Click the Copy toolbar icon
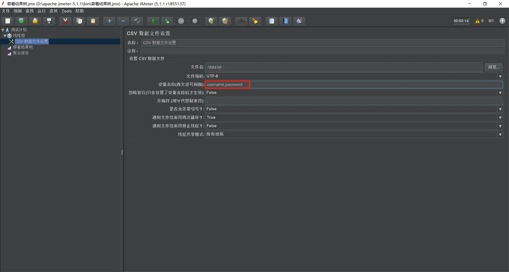This screenshot has height=272, width=509. coord(79,21)
